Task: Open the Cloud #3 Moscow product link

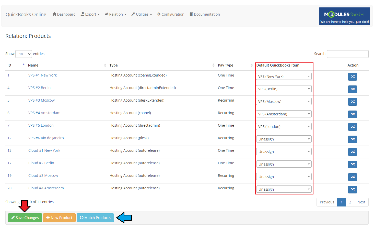Action: click(43, 176)
